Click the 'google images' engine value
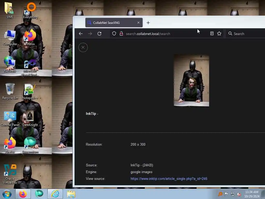 coord(141,172)
